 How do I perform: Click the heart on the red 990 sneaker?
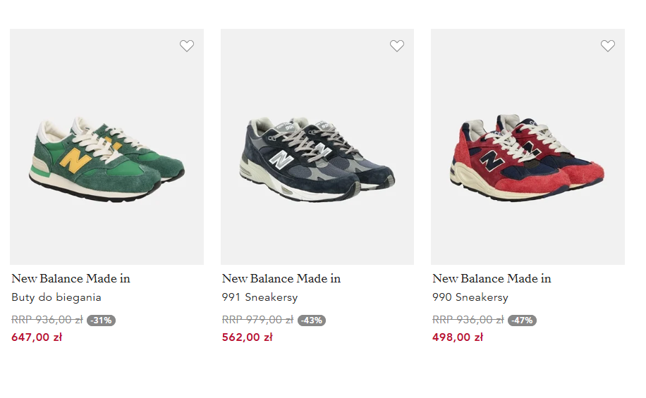click(x=608, y=46)
